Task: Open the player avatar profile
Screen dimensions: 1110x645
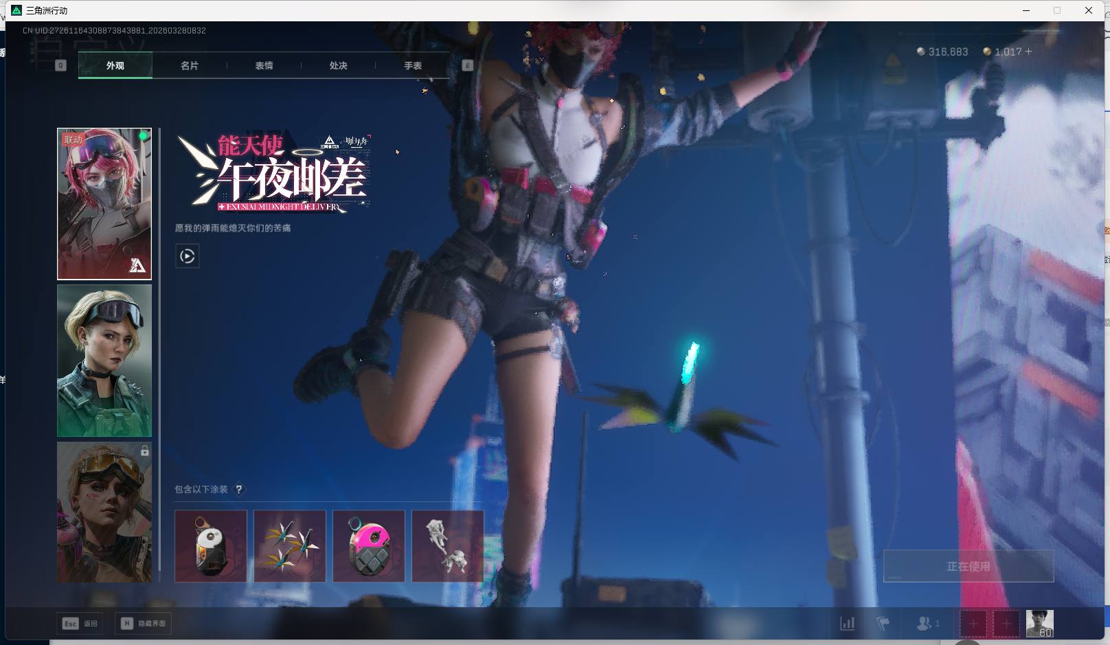Action: [1040, 624]
